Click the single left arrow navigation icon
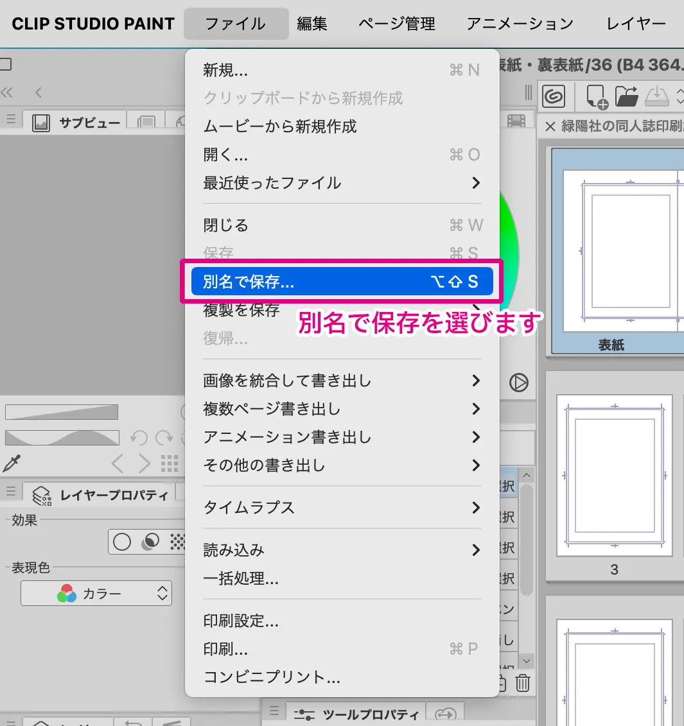The width and height of the screenshot is (684, 726). click(x=39, y=92)
